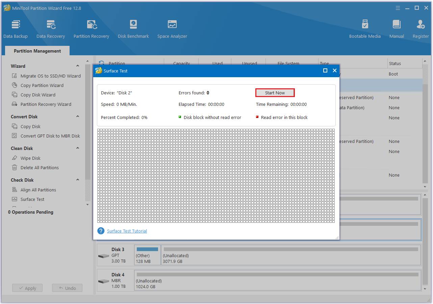Select Wipe Disk option

(30, 158)
